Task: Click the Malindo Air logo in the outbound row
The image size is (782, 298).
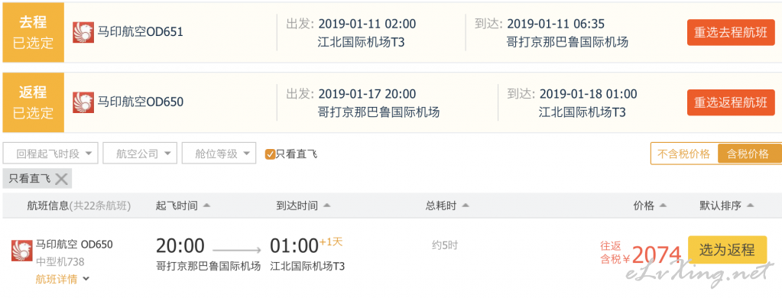Action: [x=83, y=32]
